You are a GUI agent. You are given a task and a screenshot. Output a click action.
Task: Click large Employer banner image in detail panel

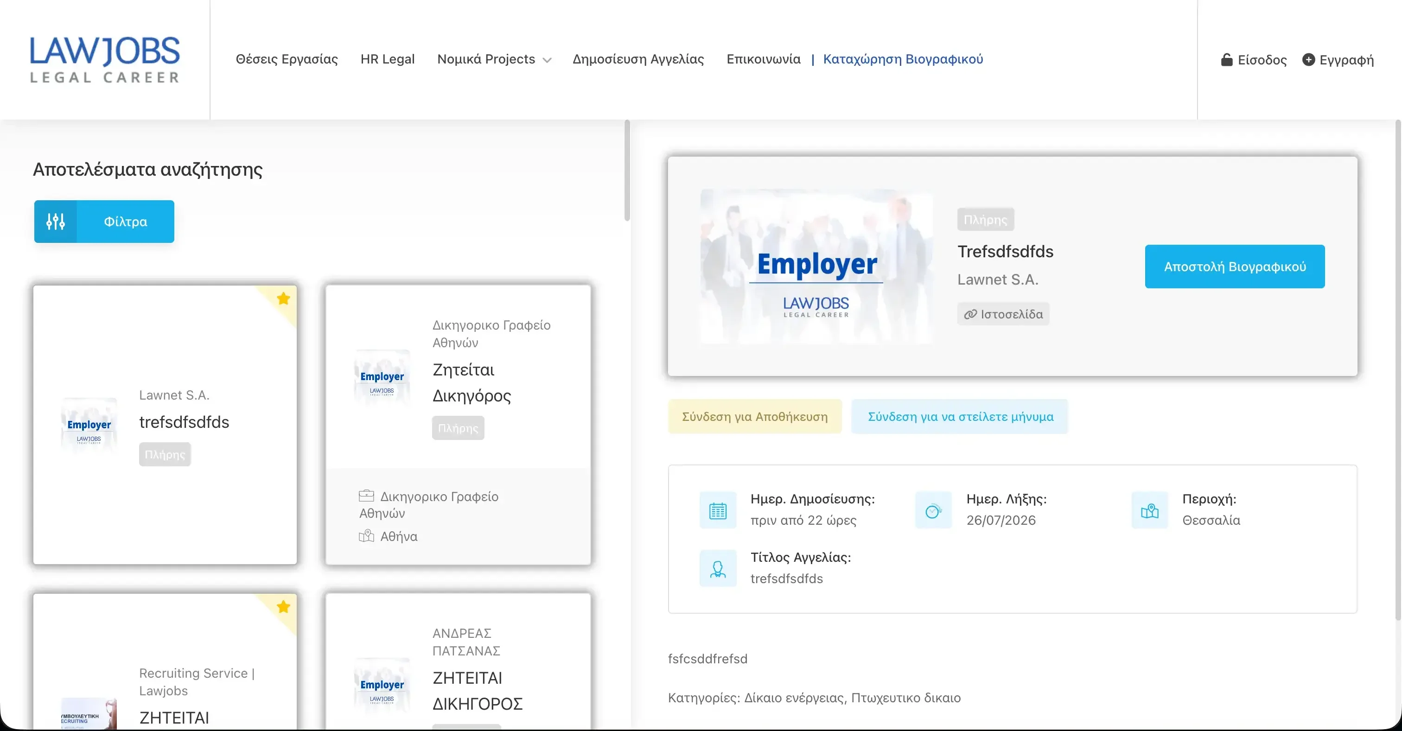tap(816, 266)
